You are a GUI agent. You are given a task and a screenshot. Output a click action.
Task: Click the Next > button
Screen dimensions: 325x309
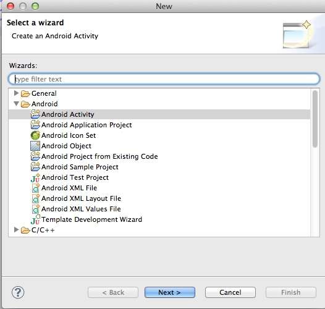coord(170,292)
